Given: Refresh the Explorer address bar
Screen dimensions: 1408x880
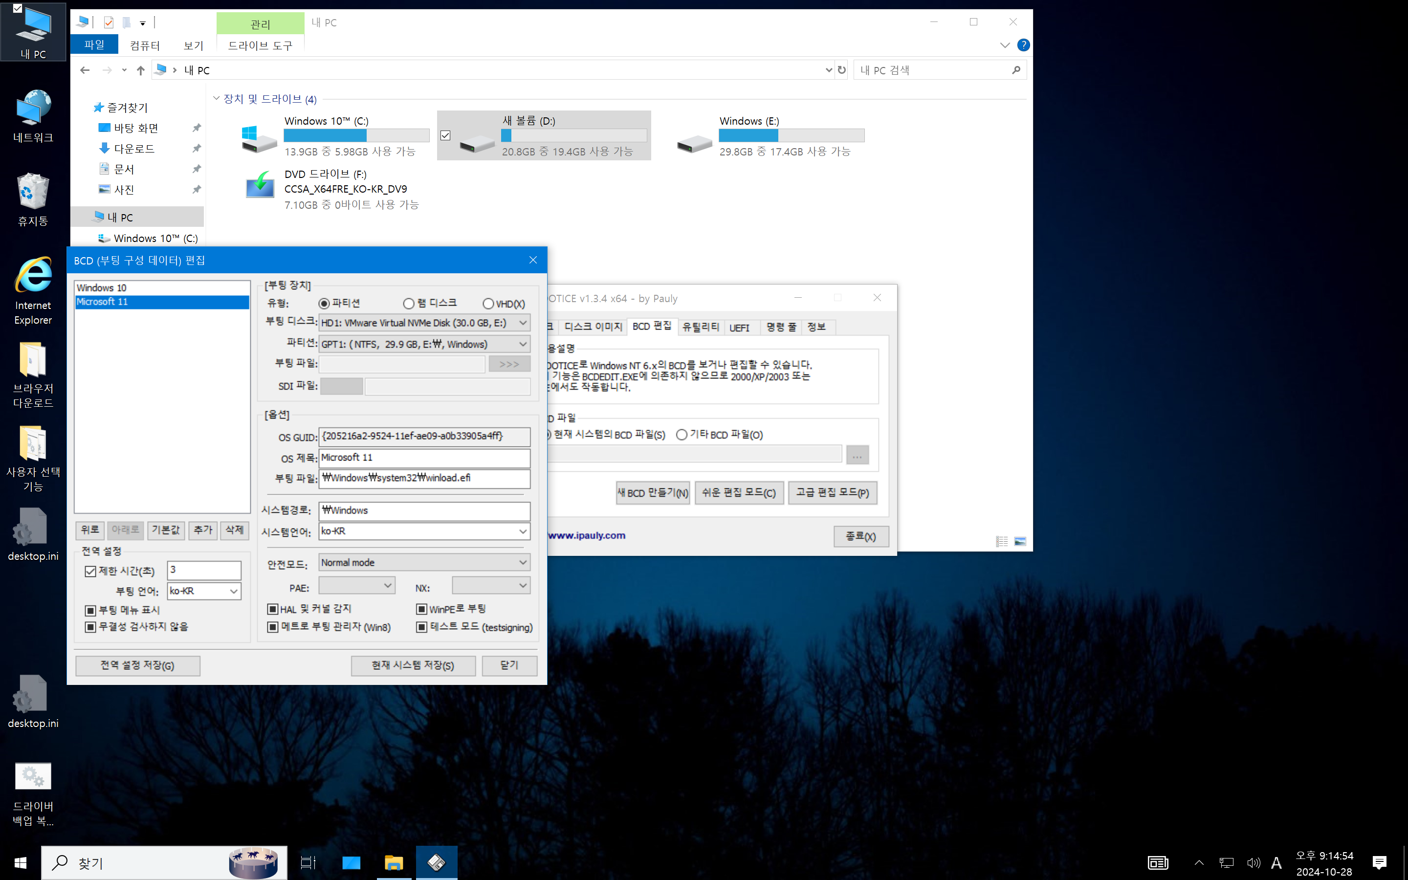Looking at the screenshot, I should (842, 70).
